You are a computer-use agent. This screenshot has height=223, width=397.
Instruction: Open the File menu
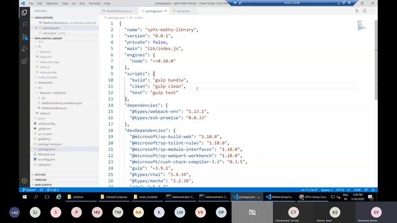click(31, 4)
